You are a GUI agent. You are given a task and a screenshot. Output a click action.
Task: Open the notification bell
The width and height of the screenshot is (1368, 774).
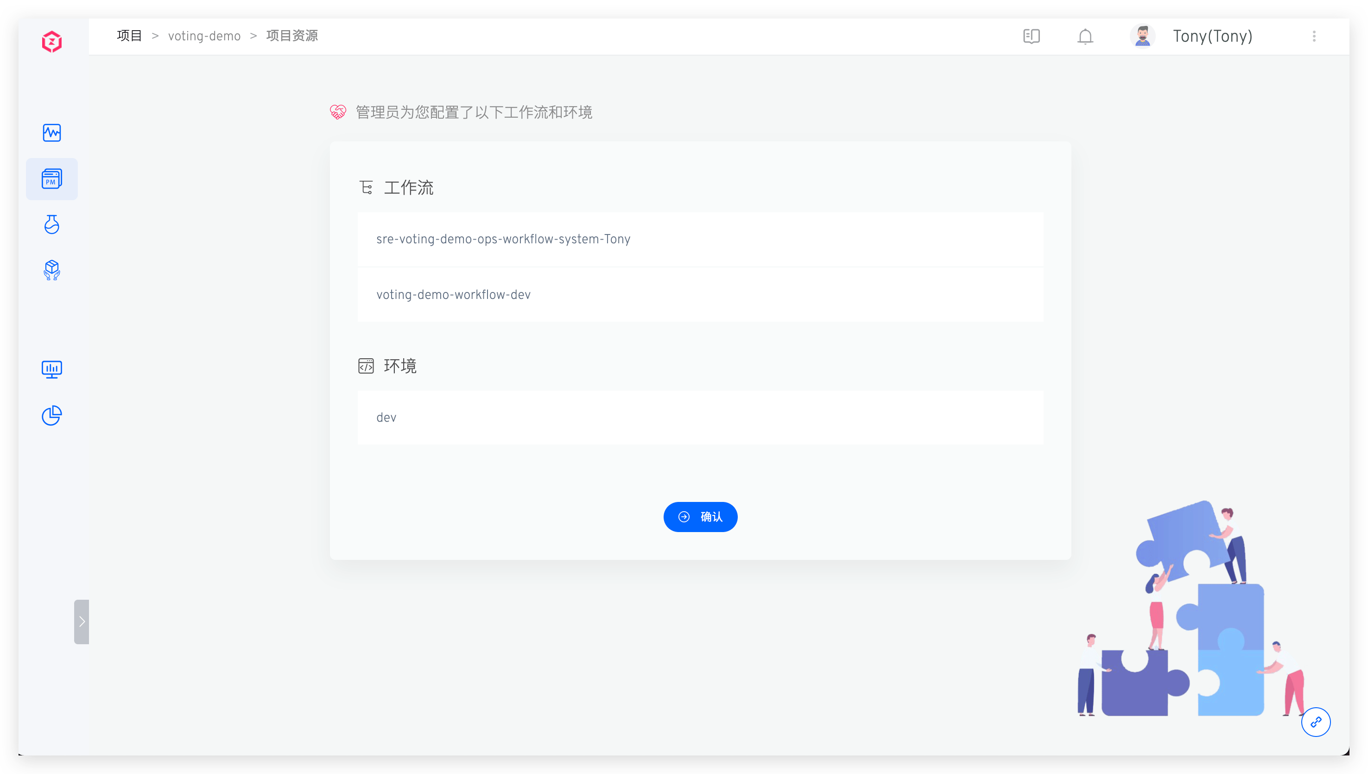tap(1085, 36)
